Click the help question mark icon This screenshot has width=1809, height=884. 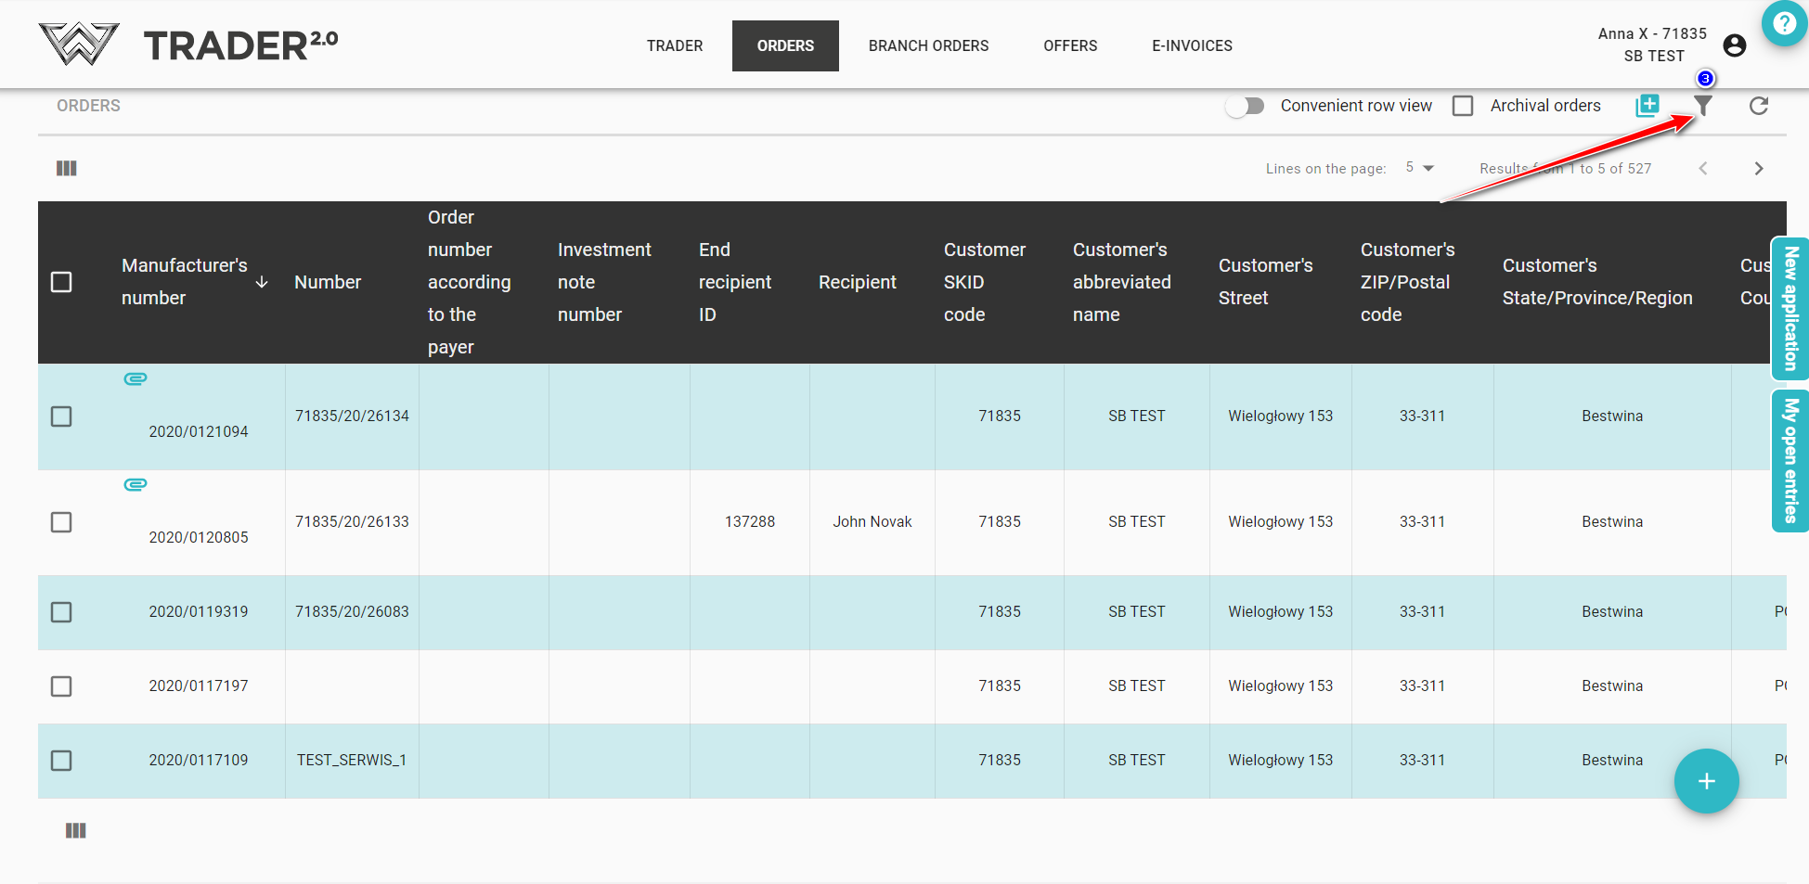[1784, 23]
